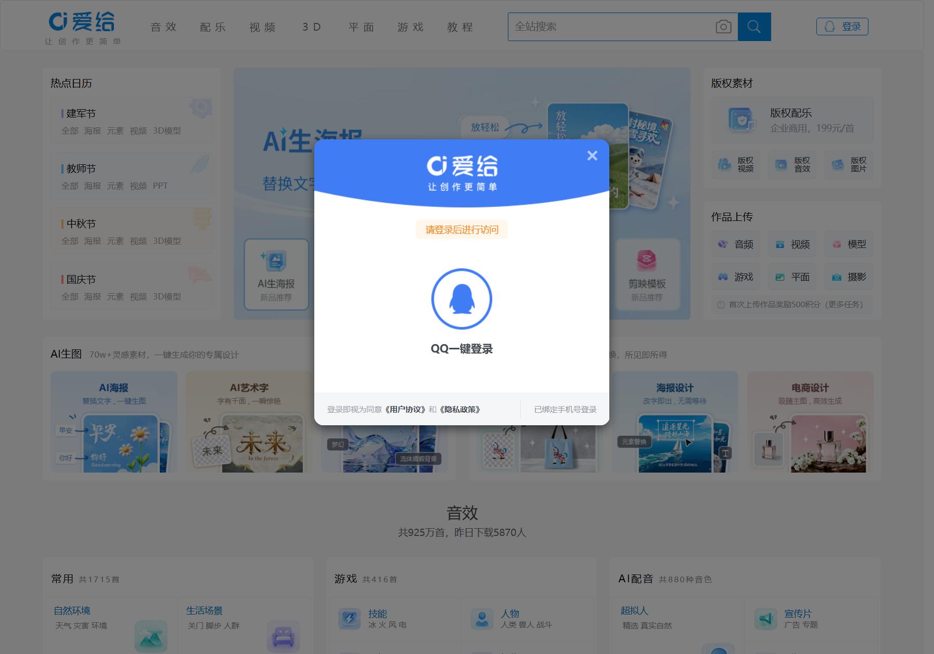Select PPT under 教师节
This screenshot has width=934, height=654.
160,186
